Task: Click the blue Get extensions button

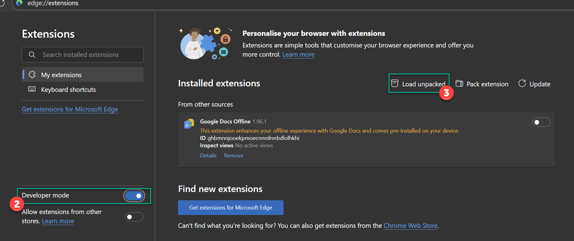Action: click(x=230, y=208)
